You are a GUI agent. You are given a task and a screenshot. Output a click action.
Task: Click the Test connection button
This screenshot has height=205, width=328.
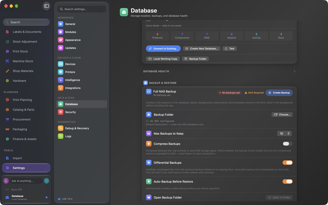pos(230,48)
